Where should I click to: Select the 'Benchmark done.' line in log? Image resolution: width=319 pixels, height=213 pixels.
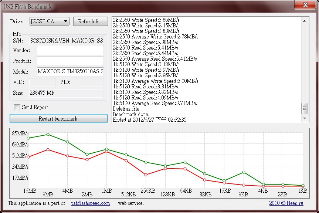pyautogui.click(x=131, y=114)
